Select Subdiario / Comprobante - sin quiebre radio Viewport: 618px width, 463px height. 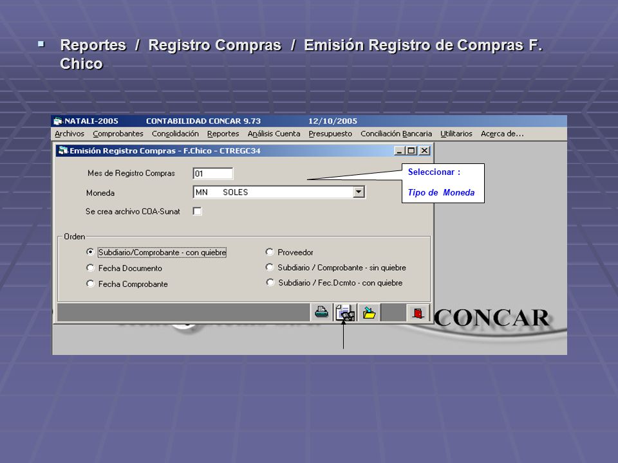[x=270, y=268]
